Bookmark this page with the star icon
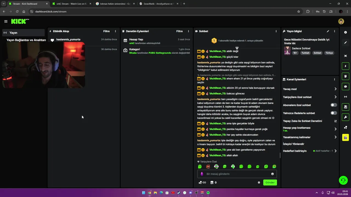The height and width of the screenshot is (197, 351). (299, 11)
